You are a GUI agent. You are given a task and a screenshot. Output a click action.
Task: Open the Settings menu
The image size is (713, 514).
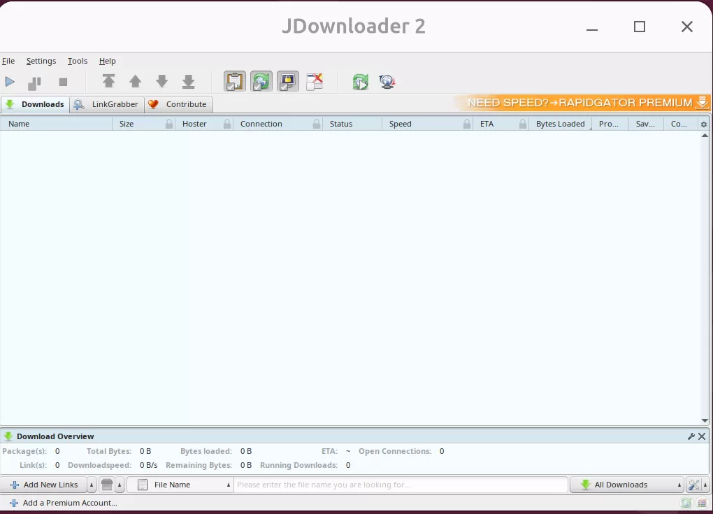click(41, 61)
